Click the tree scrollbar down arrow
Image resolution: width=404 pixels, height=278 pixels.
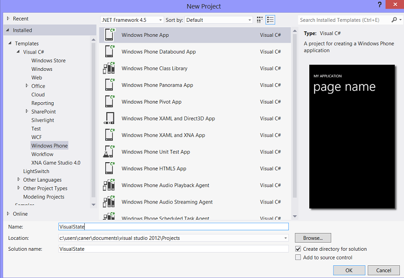pos(93,205)
